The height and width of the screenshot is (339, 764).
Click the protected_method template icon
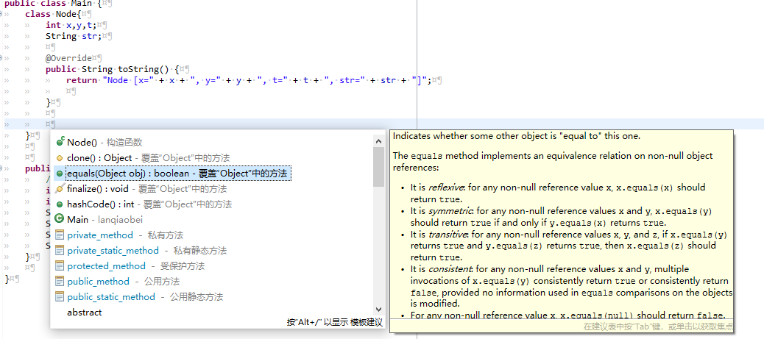(60, 265)
